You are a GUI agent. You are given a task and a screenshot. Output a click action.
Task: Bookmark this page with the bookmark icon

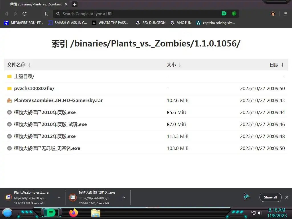(47, 14)
